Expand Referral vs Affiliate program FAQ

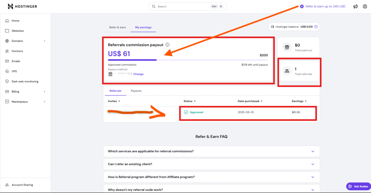point(212,177)
